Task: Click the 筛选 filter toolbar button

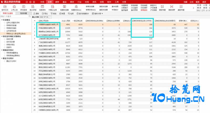Action: [x=54, y=14]
